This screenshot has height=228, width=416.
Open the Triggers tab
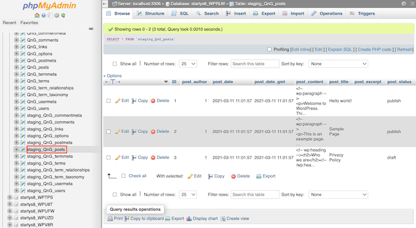click(x=362, y=13)
